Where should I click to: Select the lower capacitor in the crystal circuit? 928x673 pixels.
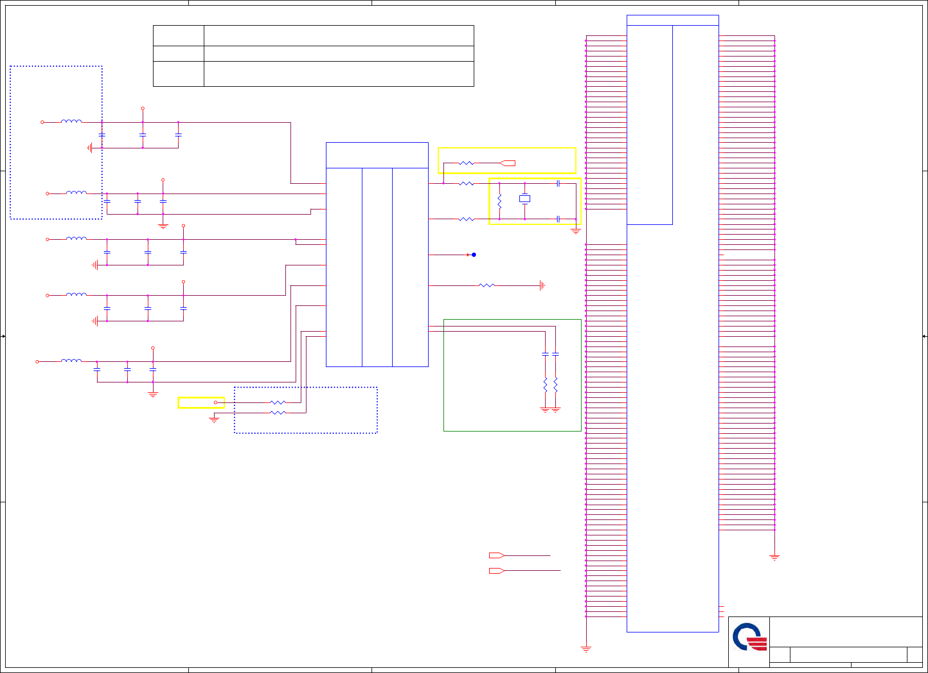[558, 219]
